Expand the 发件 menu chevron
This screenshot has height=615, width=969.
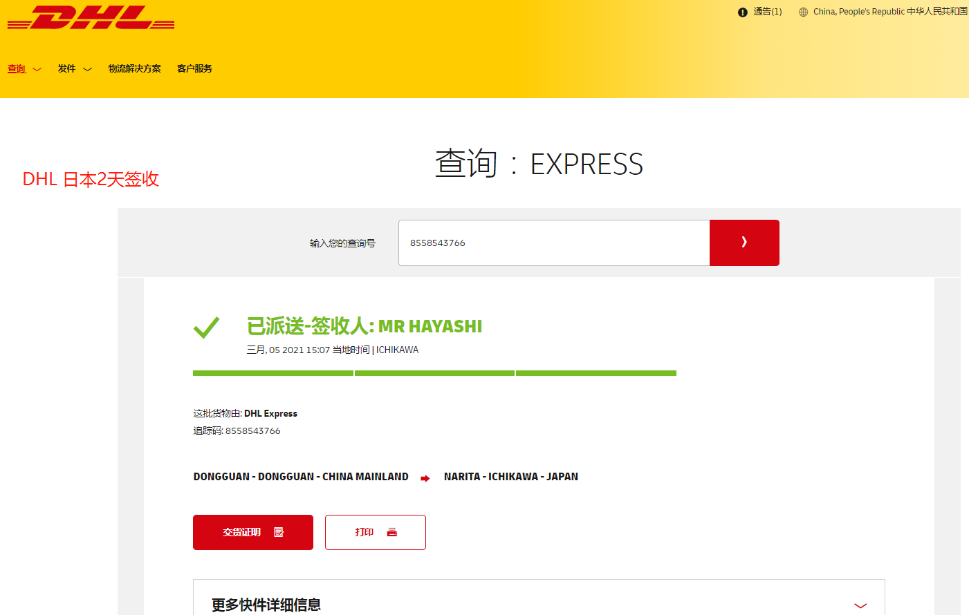pos(87,69)
